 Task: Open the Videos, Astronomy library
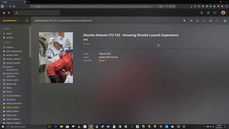[14, 104]
